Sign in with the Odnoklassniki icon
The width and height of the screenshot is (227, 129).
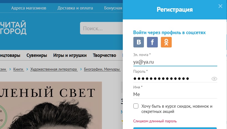coord(166,42)
